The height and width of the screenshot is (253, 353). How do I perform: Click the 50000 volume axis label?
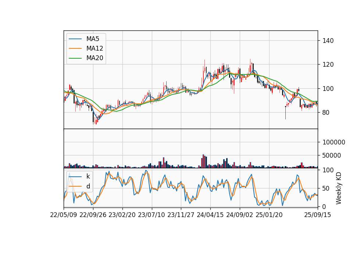tap(332, 155)
